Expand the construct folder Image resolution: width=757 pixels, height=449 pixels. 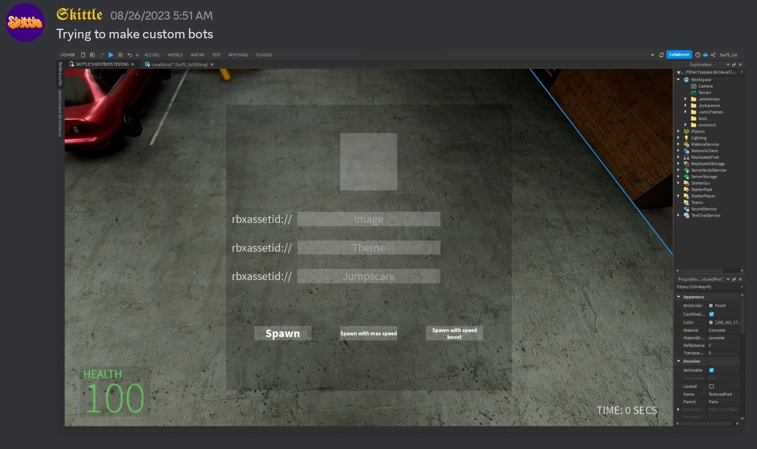click(x=685, y=125)
